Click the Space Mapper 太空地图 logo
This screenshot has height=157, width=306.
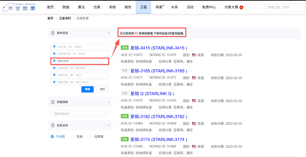click(x=19, y=7)
